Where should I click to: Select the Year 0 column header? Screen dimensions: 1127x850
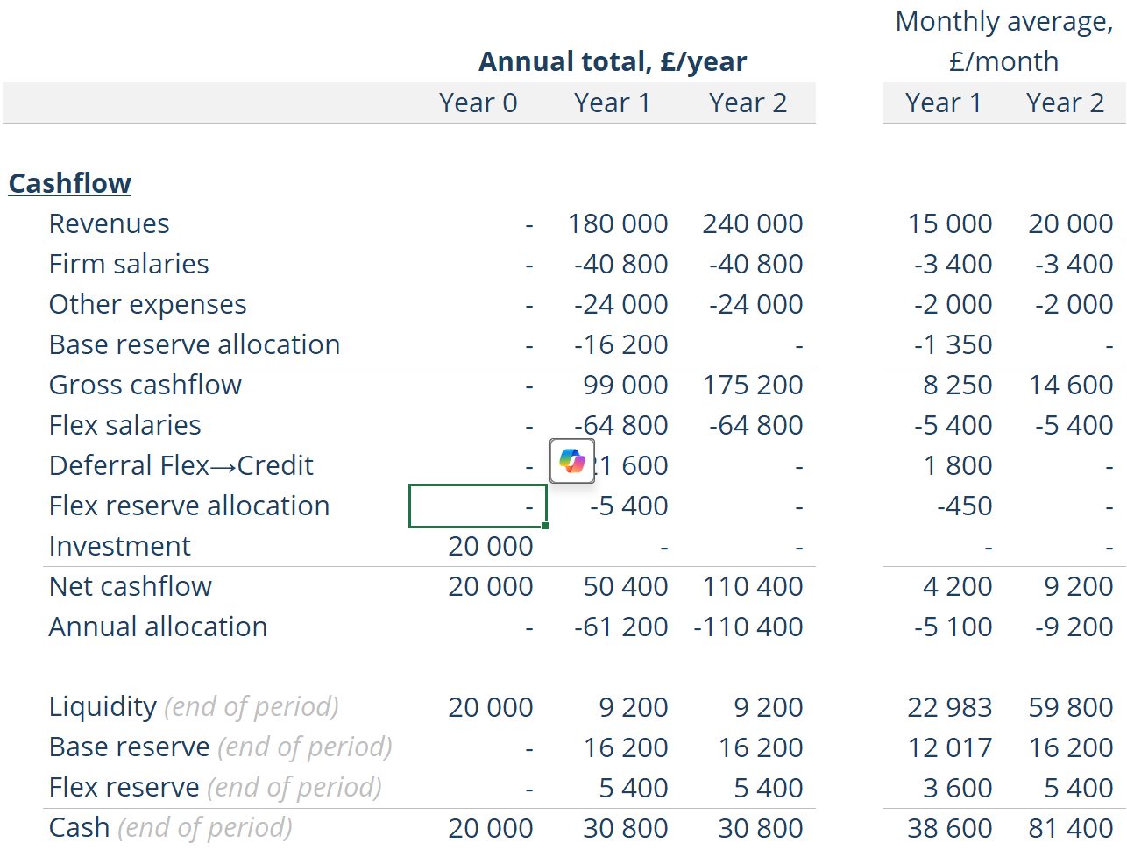tap(478, 103)
